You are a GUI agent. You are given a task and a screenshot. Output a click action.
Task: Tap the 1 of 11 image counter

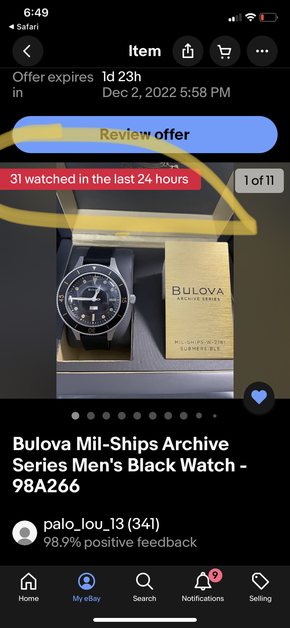coord(259,181)
